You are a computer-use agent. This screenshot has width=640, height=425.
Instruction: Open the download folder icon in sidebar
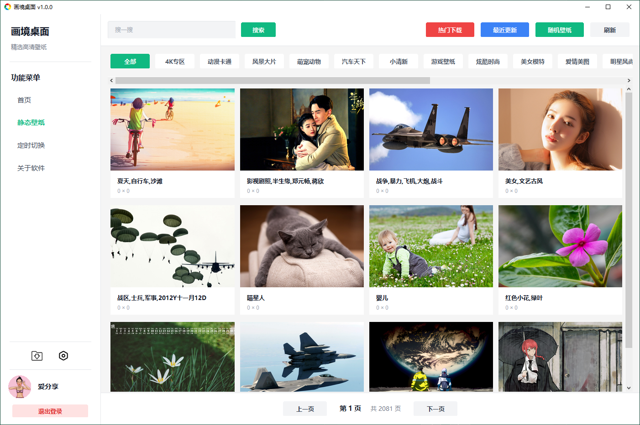pyautogui.click(x=37, y=356)
